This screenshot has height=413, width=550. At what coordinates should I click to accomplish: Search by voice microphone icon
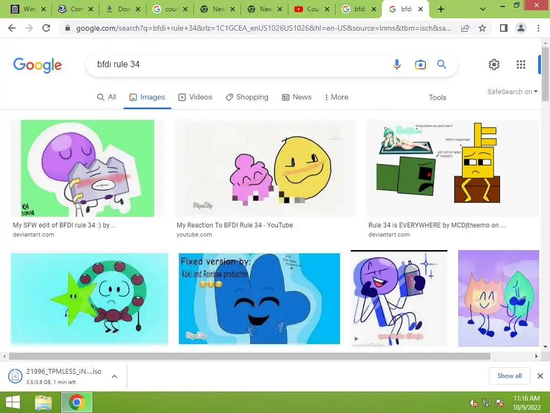pos(397,65)
